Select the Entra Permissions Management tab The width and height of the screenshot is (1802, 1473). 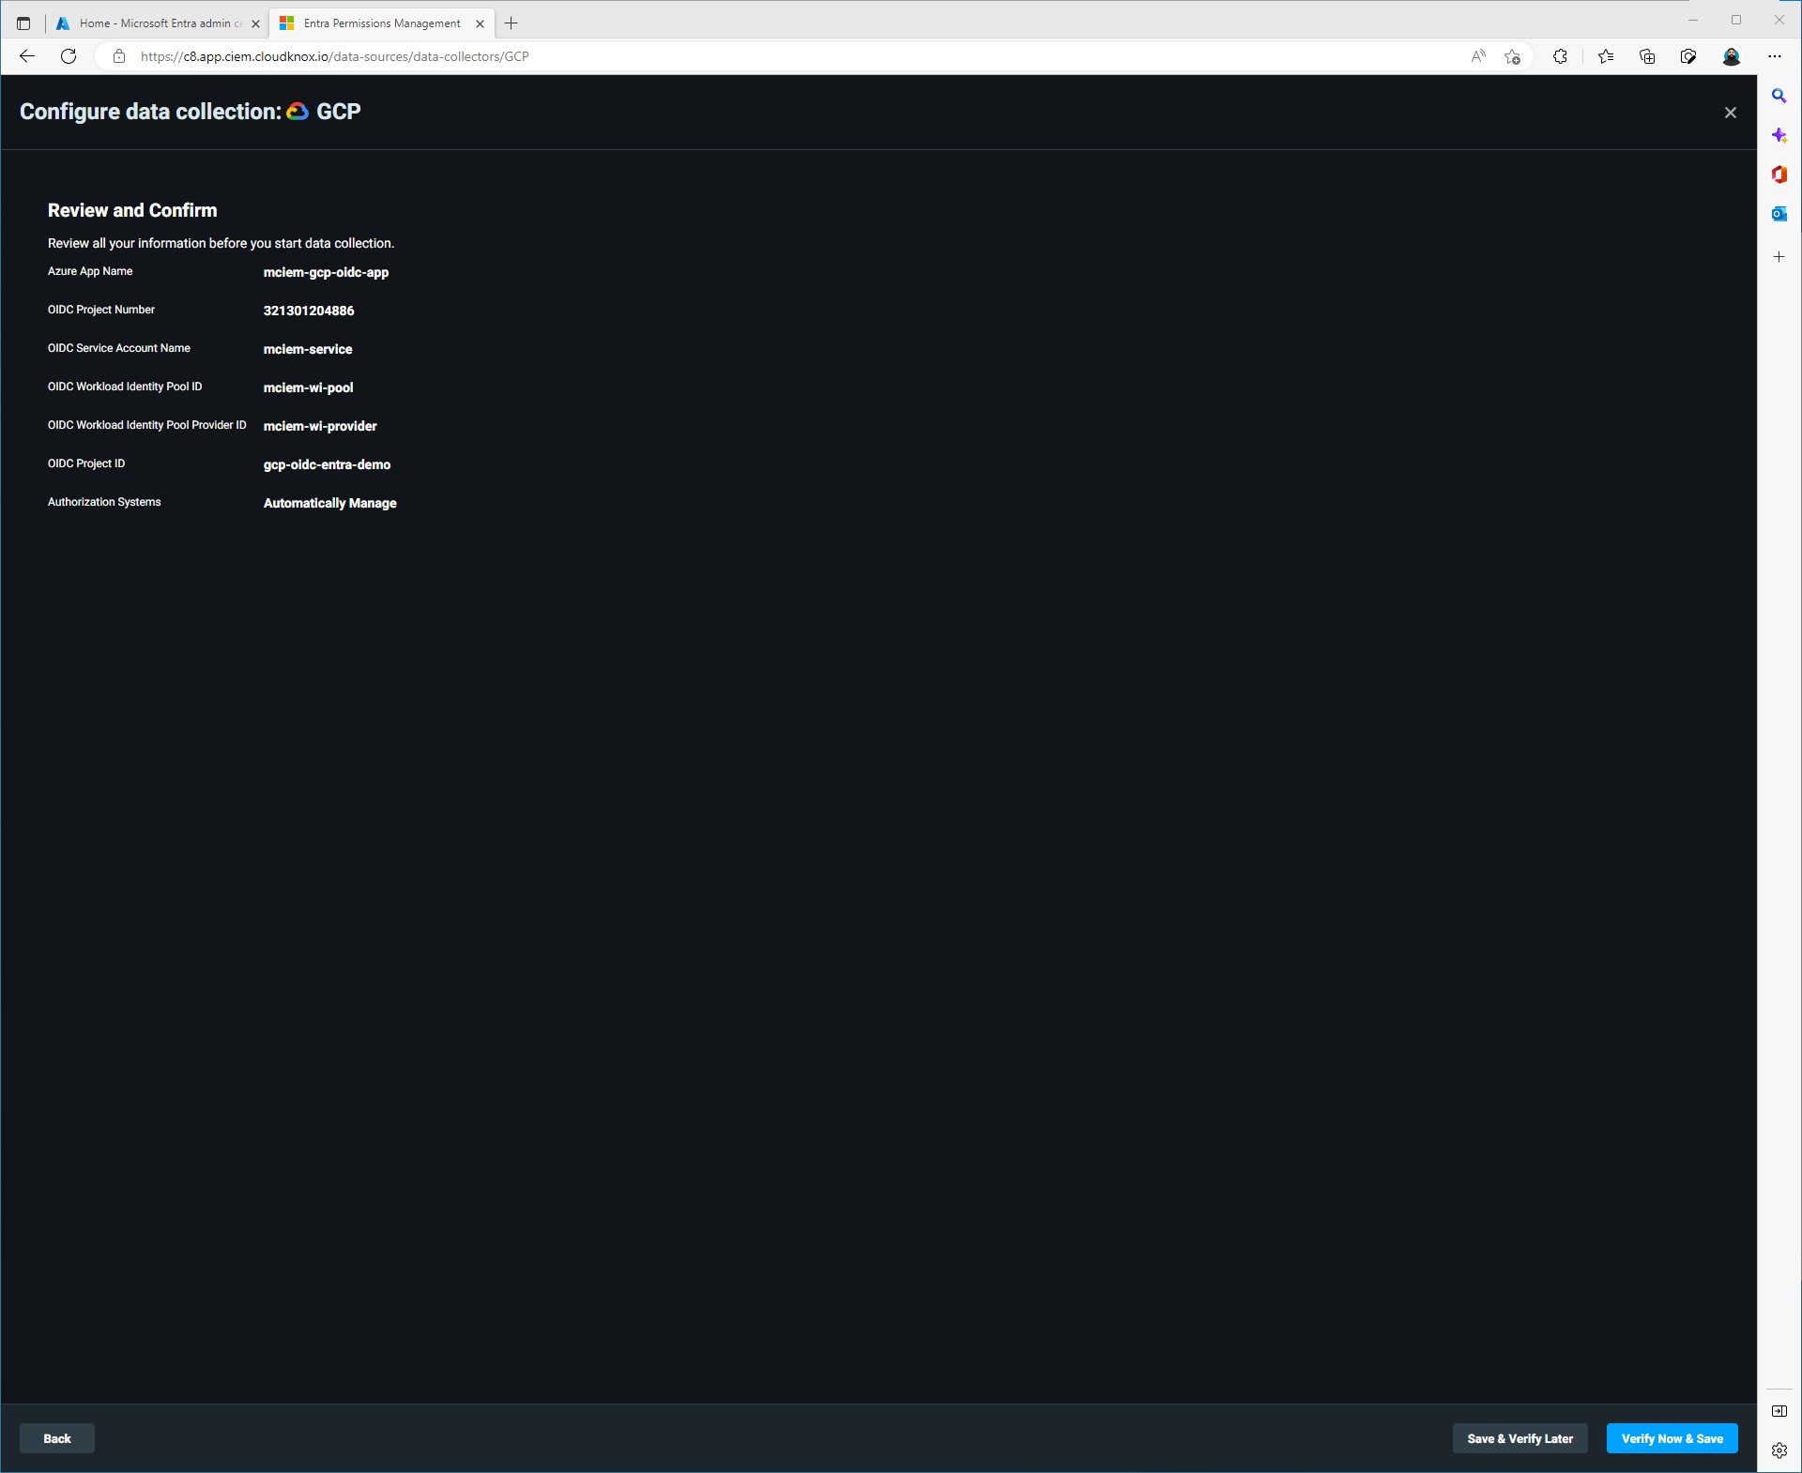point(381,23)
